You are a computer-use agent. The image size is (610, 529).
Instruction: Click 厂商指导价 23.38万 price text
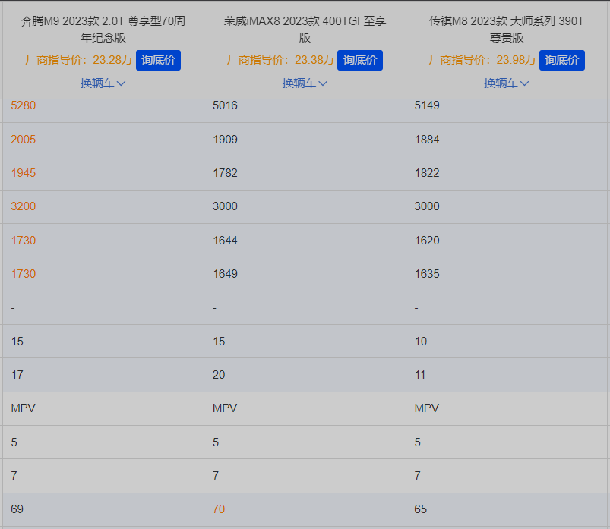[x=280, y=60]
